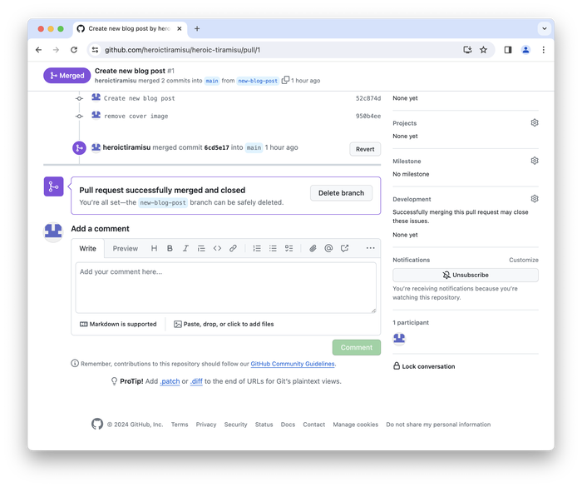Lock conversation link
The width and height of the screenshot is (582, 487).
tap(424, 366)
